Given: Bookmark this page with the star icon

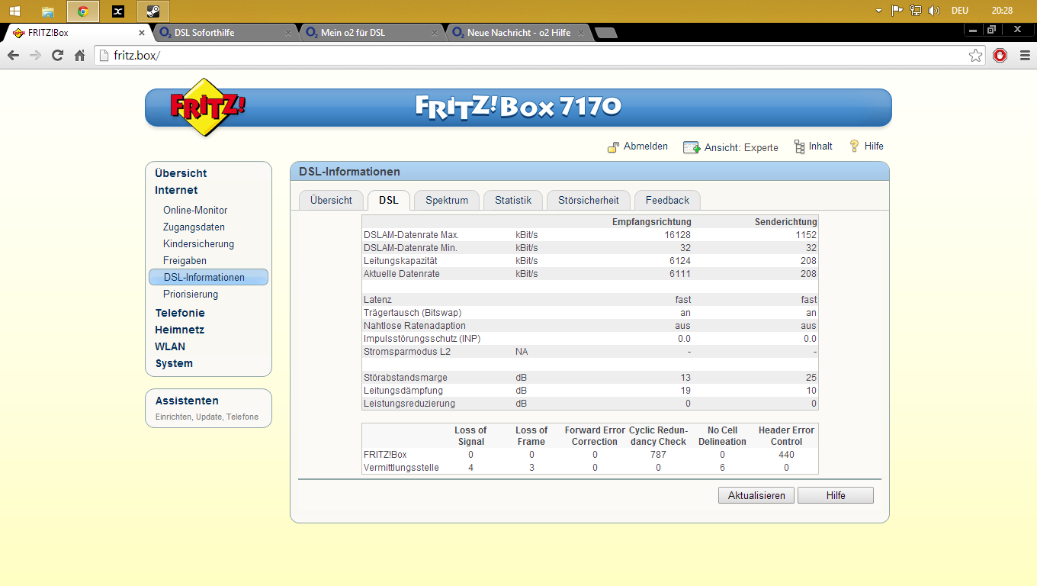Looking at the screenshot, I should pos(975,55).
